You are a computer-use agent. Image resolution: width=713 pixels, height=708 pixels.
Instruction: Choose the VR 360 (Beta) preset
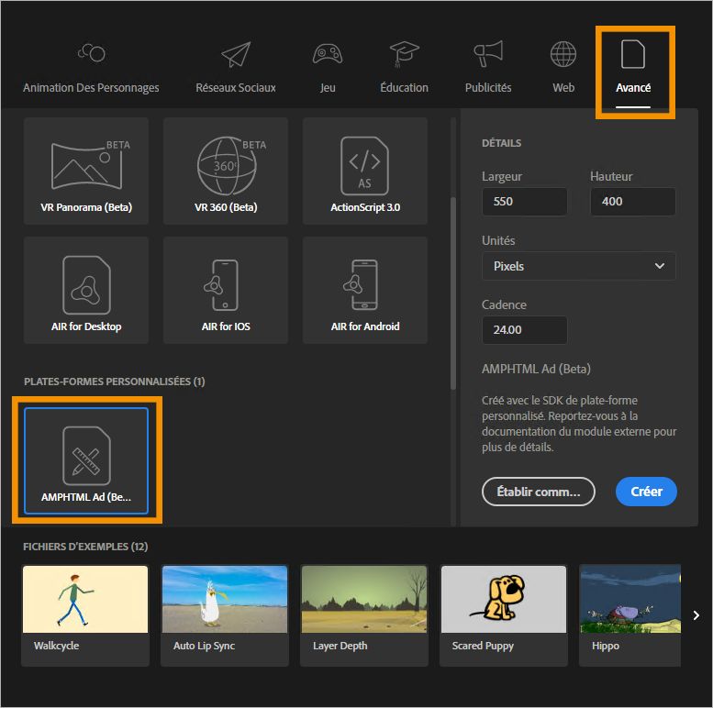click(x=226, y=171)
